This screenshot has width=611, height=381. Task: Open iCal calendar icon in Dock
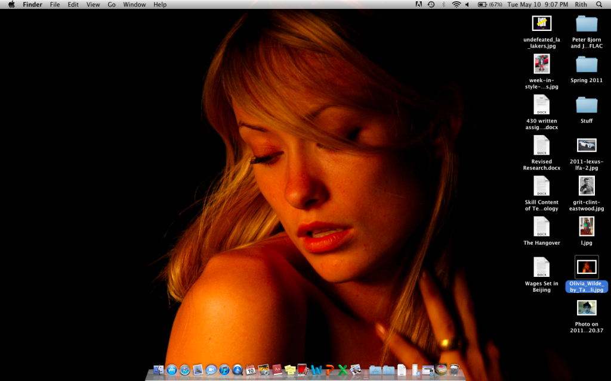point(251,370)
